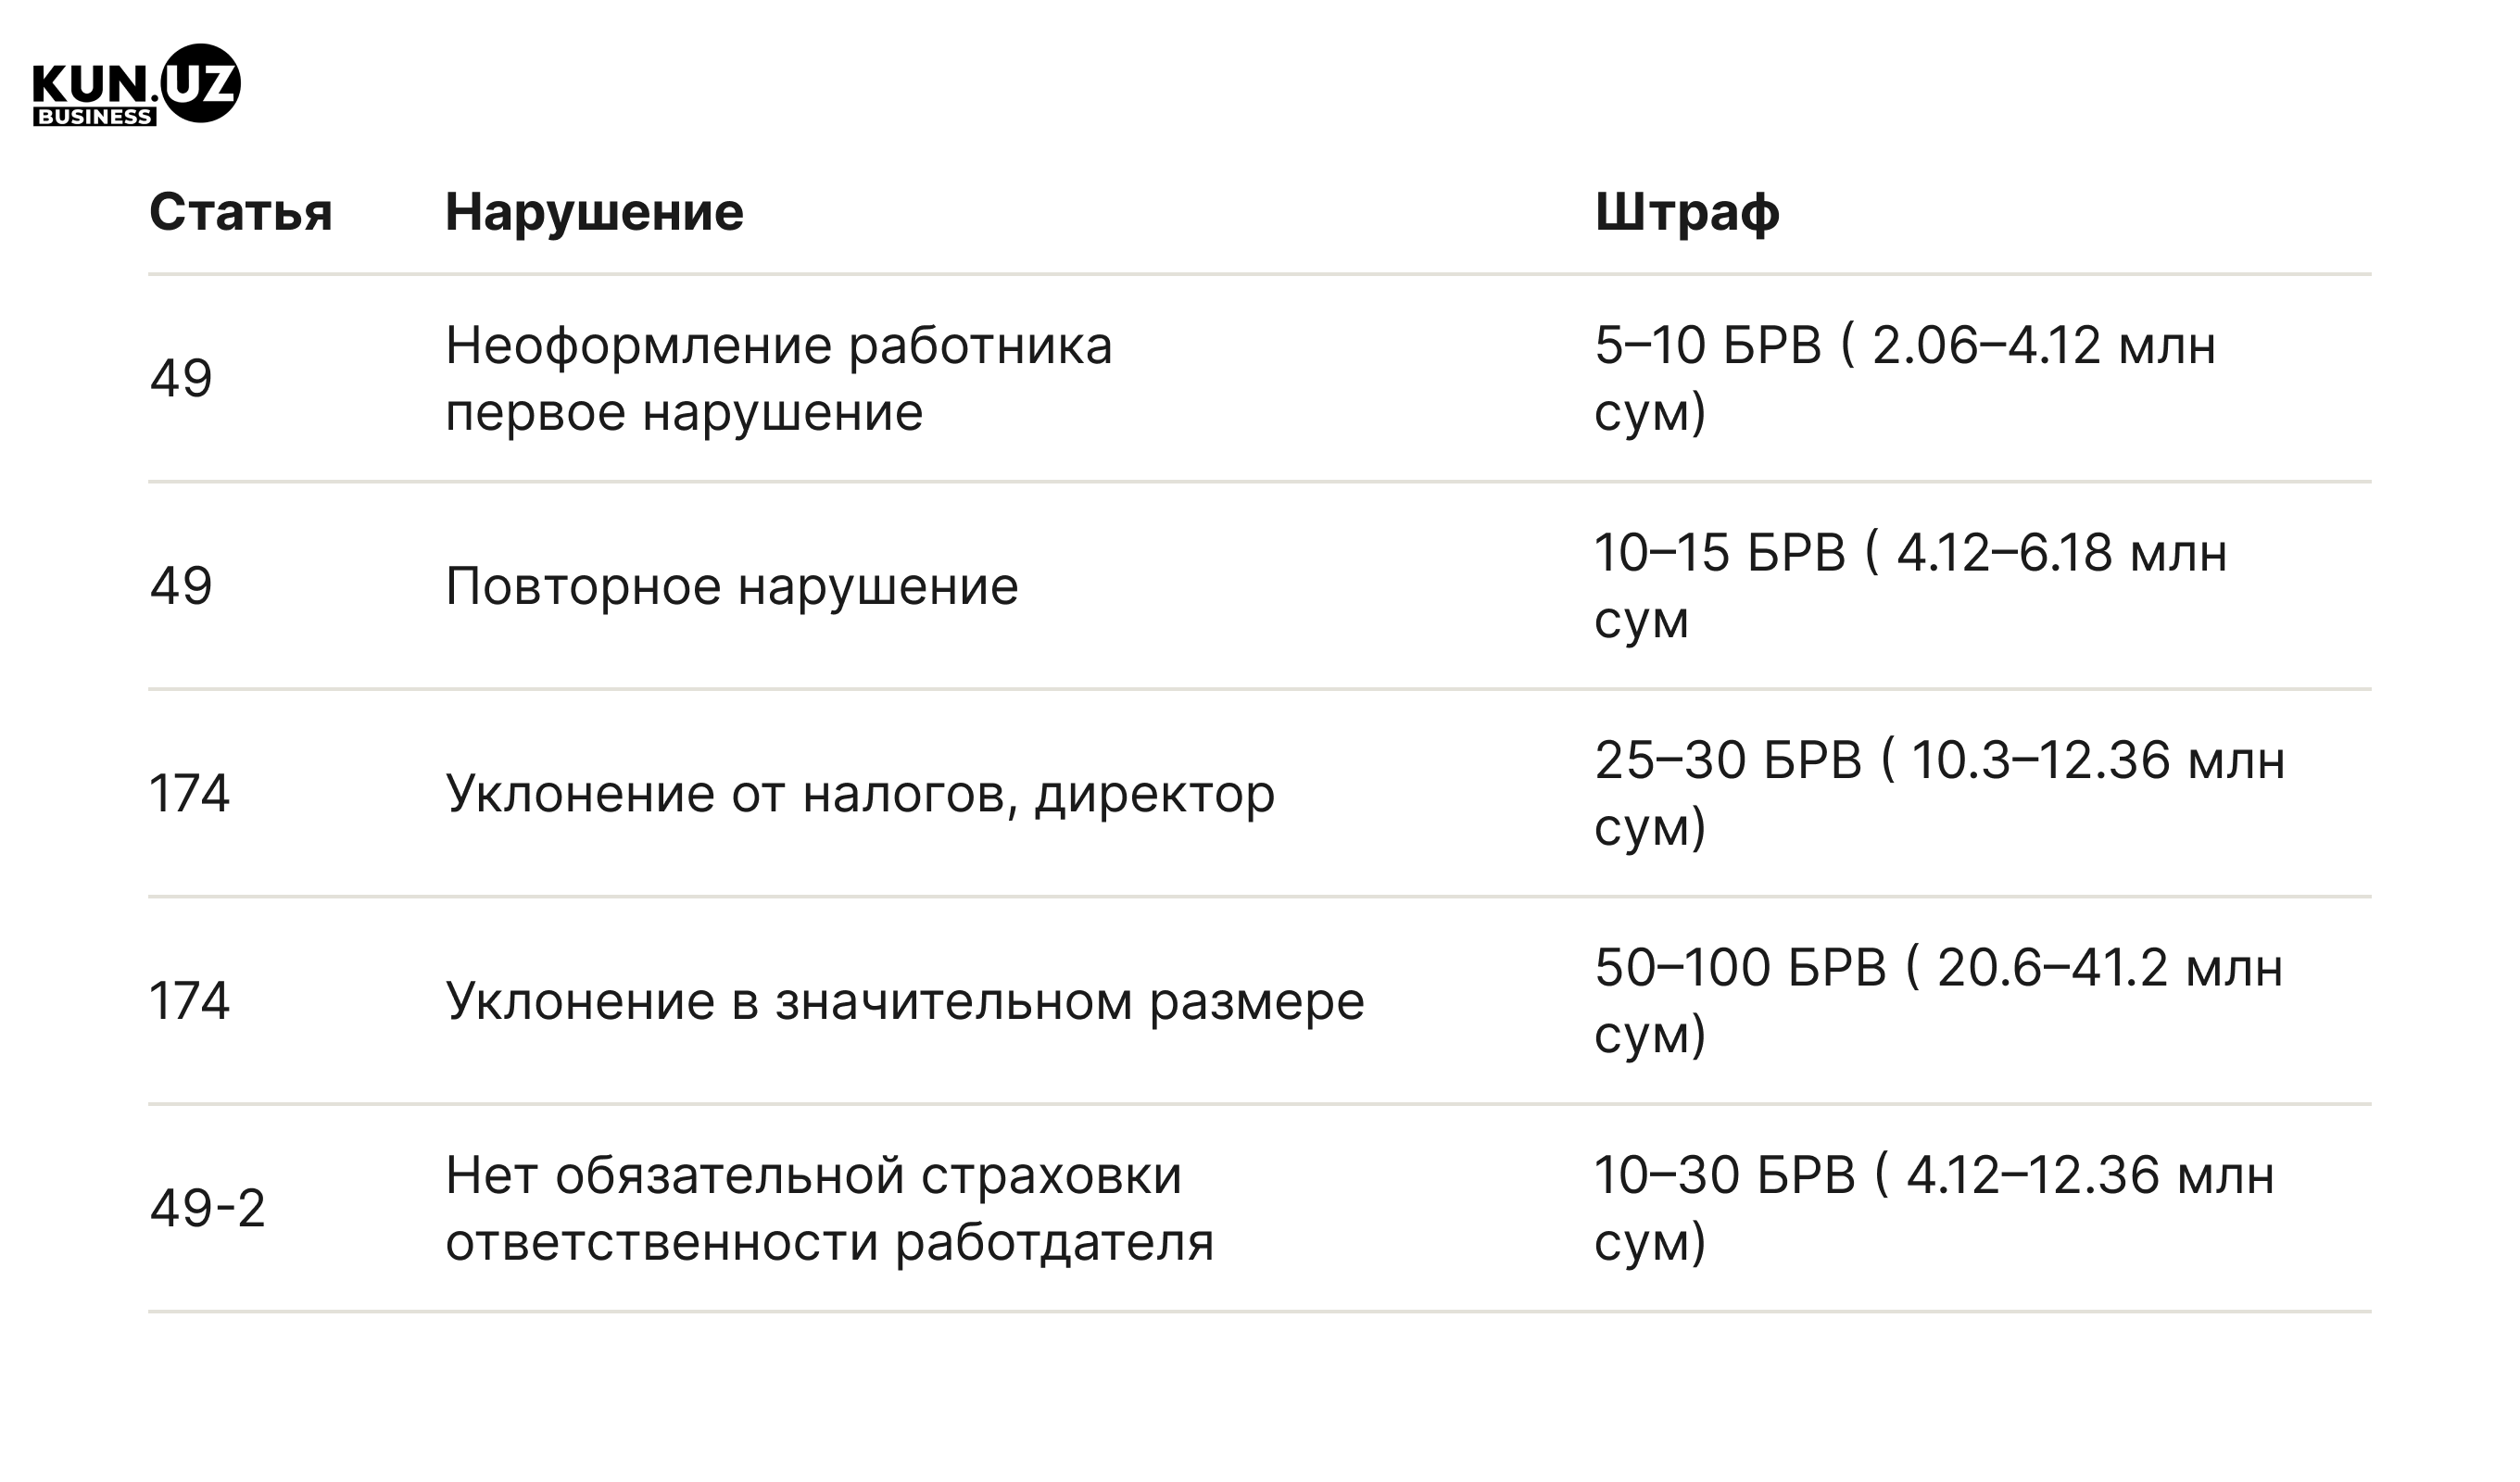2520x1482 pixels.
Task: Click the round UZ badge in logo
Action: click(201, 83)
